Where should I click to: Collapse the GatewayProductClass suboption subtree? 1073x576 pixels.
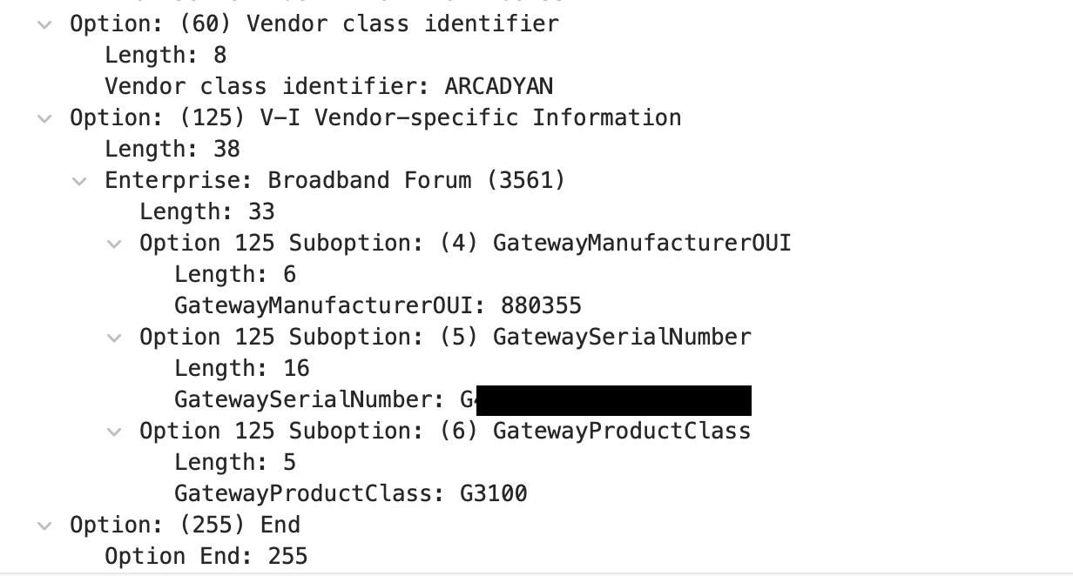[x=114, y=431]
